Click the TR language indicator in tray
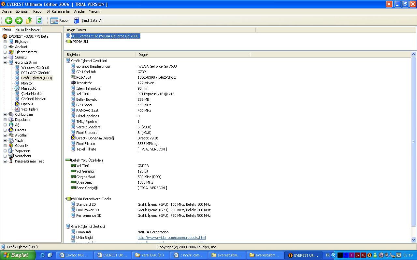Viewport: 417px width, 260px height. pyautogui.click(x=327, y=255)
